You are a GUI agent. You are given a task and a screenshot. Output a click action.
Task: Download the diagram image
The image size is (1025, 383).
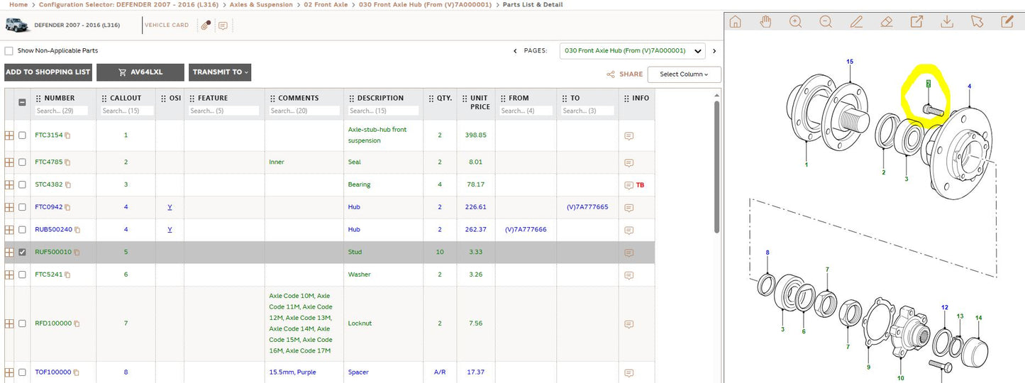[946, 21]
